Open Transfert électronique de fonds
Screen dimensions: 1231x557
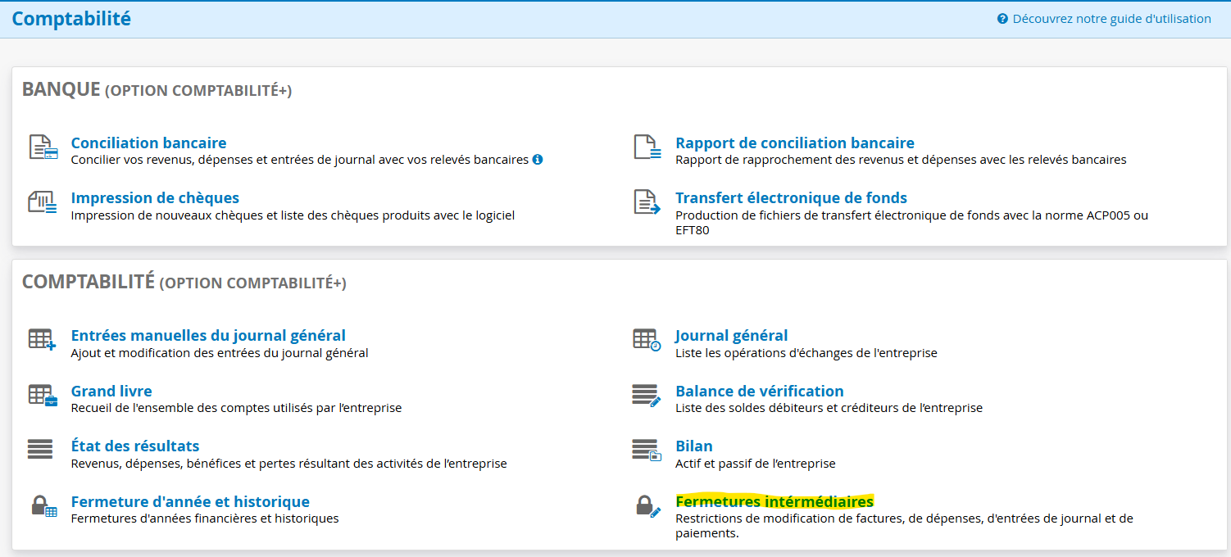click(x=791, y=197)
